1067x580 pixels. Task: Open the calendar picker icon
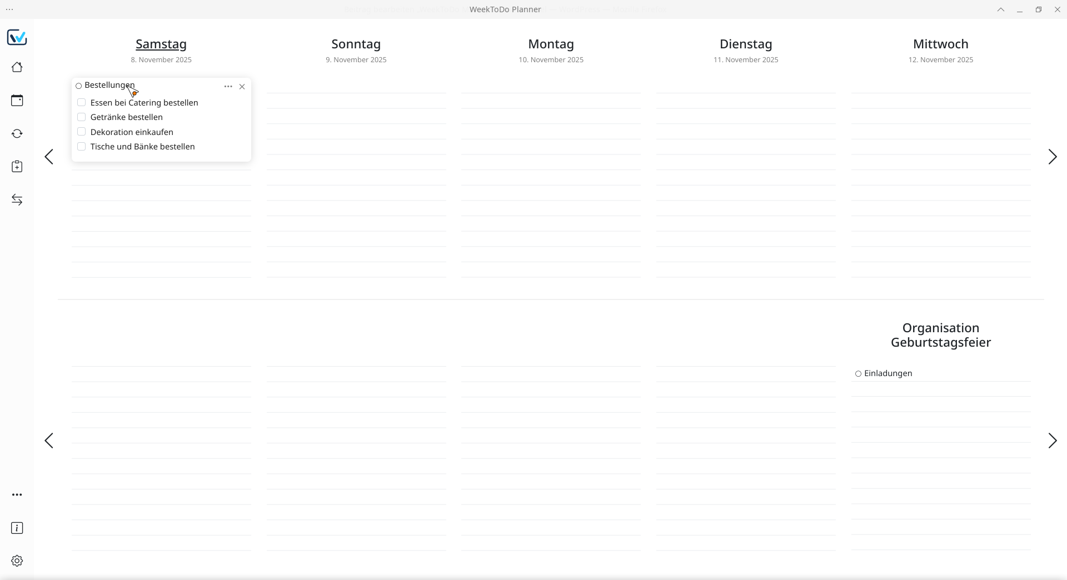[17, 101]
